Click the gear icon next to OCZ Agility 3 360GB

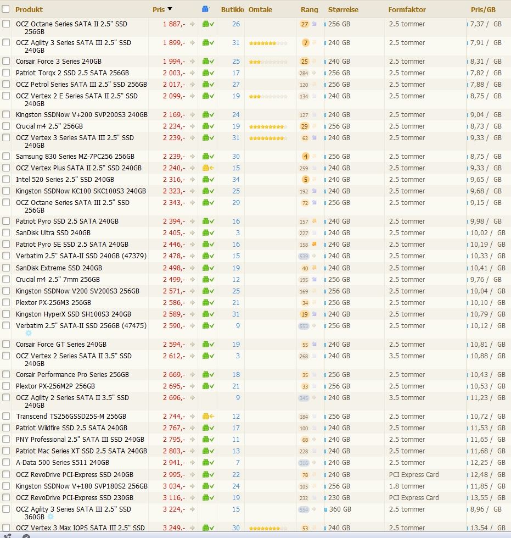click(x=50, y=517)
